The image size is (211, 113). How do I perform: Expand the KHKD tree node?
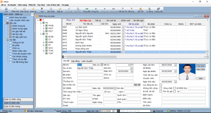pos(43,42)
